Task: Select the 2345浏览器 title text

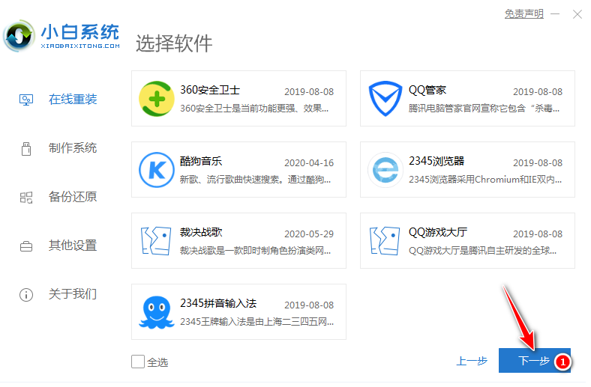Action: (436, 161)
